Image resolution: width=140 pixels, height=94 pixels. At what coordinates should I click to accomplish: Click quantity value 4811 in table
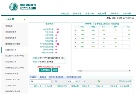click(93, 47)
